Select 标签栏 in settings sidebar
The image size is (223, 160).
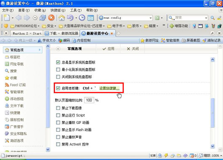(15, 57)
